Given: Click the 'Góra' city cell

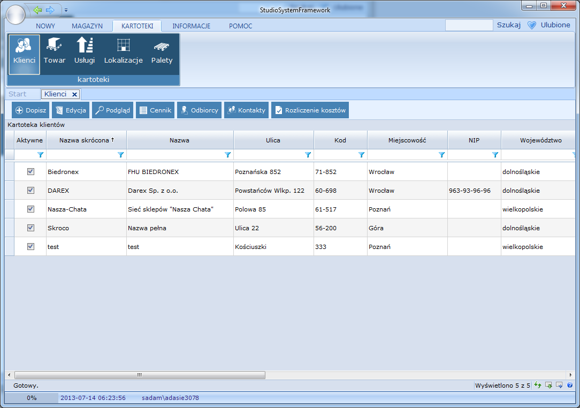Looking at the screenshot, I should [407, 228].
